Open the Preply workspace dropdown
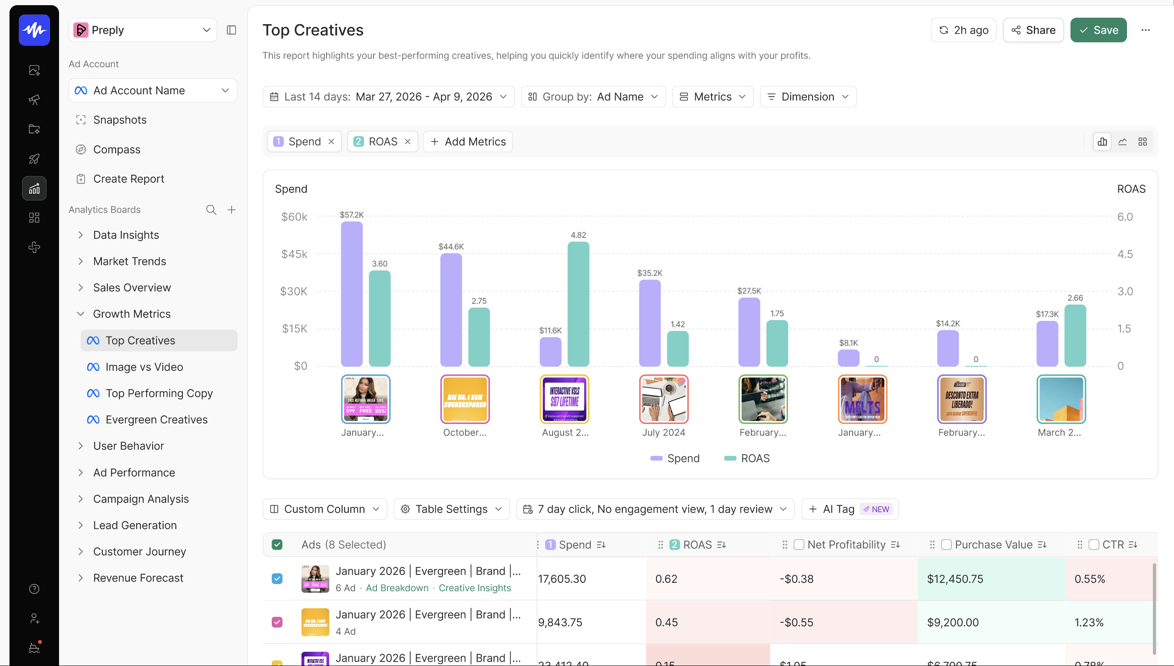 (143, 30)
